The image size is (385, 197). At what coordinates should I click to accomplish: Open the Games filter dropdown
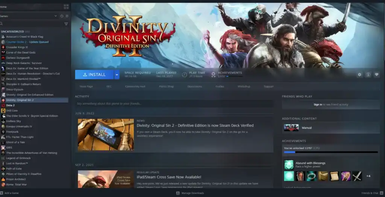tap(56, 16)
